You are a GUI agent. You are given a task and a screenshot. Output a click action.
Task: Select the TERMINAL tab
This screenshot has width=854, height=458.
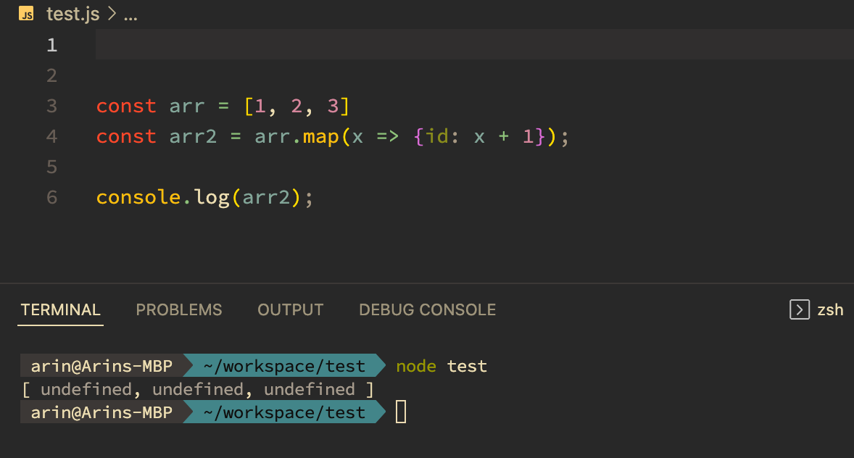(60, 309)
